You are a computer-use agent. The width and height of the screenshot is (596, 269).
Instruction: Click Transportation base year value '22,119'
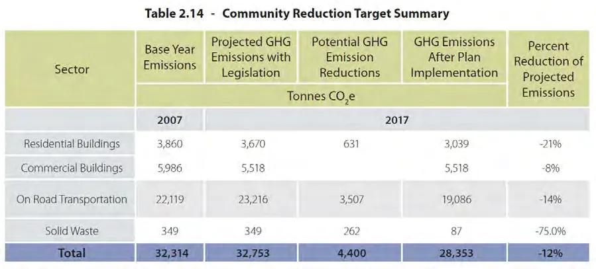[170, 200]
